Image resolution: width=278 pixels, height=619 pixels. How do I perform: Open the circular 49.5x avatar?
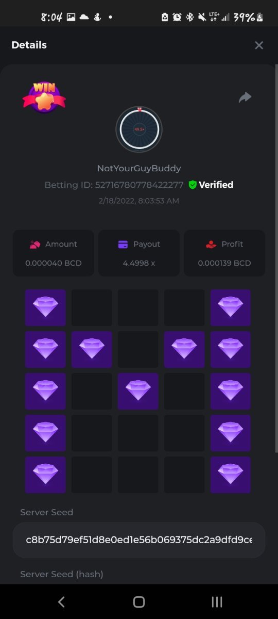pos(139,129)
